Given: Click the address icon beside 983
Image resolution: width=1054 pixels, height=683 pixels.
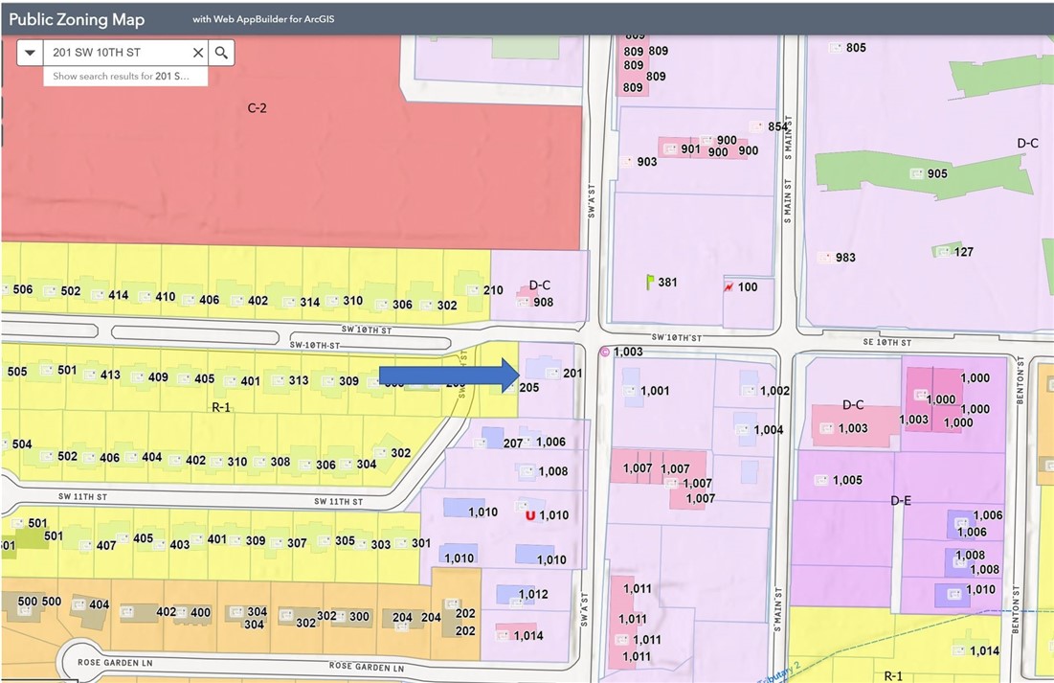Looking at the screenshot, I should pos(823,257).
